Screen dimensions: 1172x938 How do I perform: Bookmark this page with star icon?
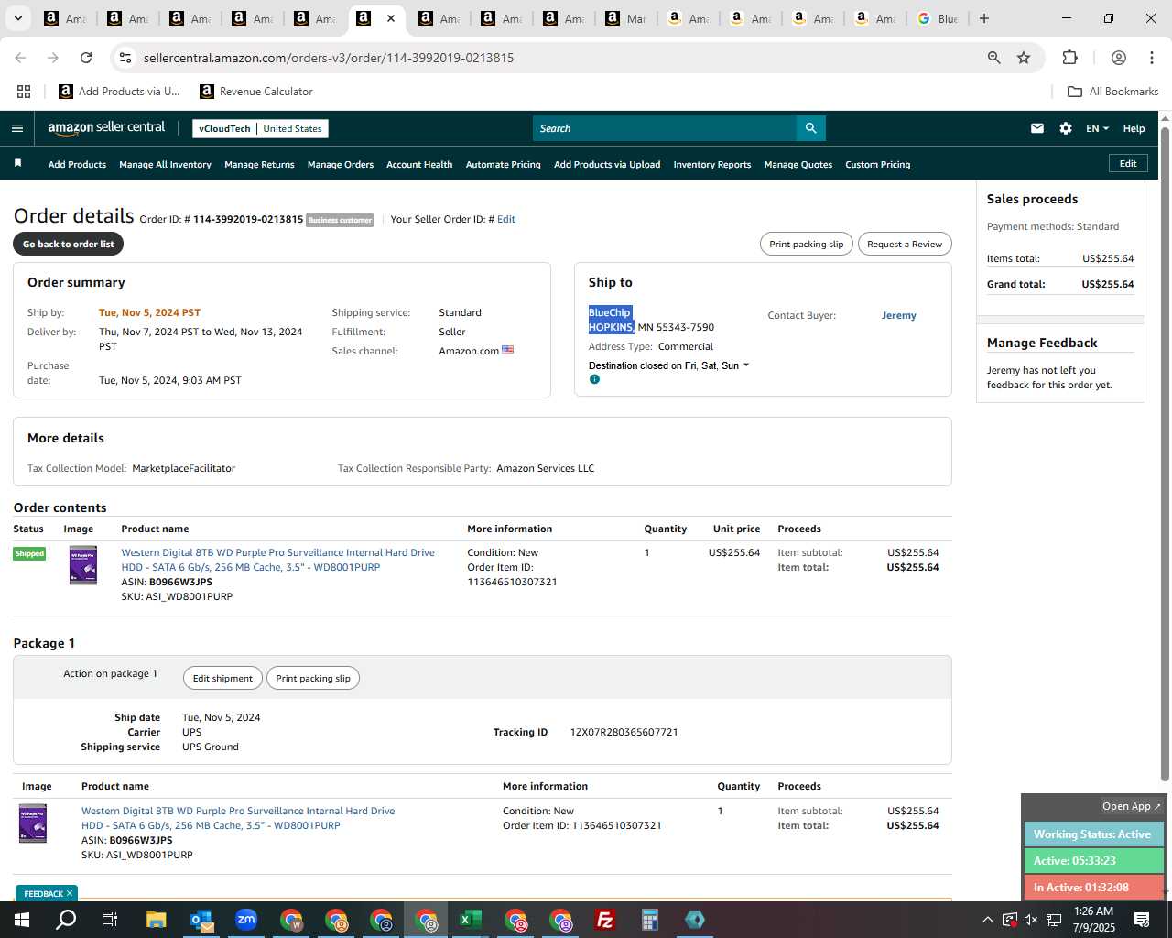click(1024, 58)
